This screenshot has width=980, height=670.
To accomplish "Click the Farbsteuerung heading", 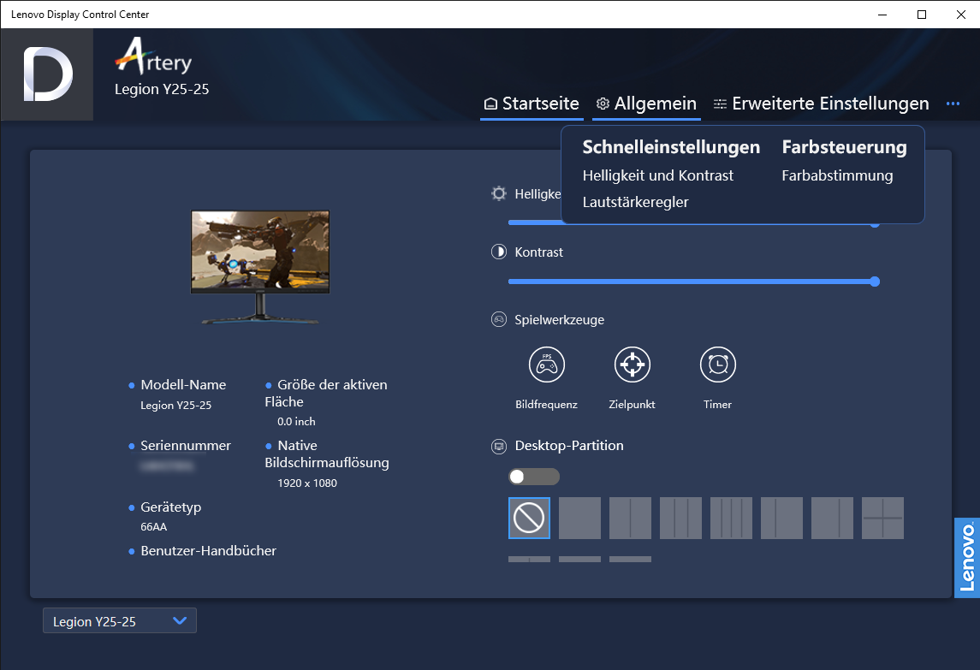I will coord(844,147).
